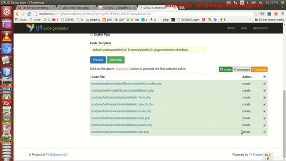The height and width of the screenshot is (161, 286).
Task: Toggle the select-all checkbox in Action header
Action: pos(265,76)
